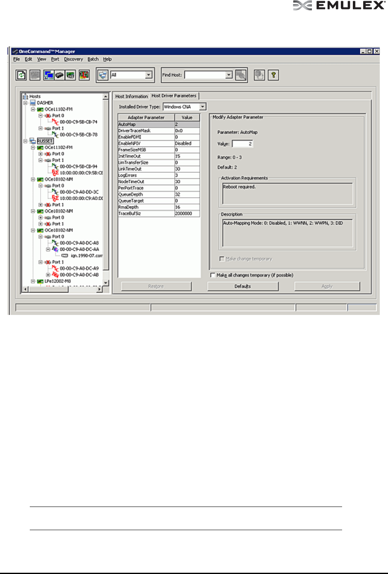Viewport: 388px width, 574px height.
Task: Click the greyed-out icon left of Help
Action: (x=259, y=75)
